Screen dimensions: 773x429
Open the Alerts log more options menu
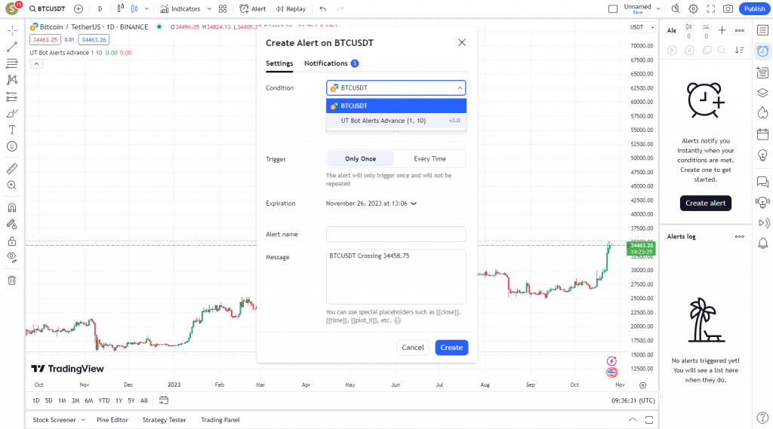tap(740, 237)
